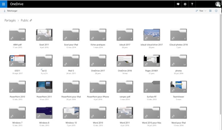The width and height of the screenshot is (222, 130).
Task: Open the PowerPoint pour iPhone folder
Action: 98,87
